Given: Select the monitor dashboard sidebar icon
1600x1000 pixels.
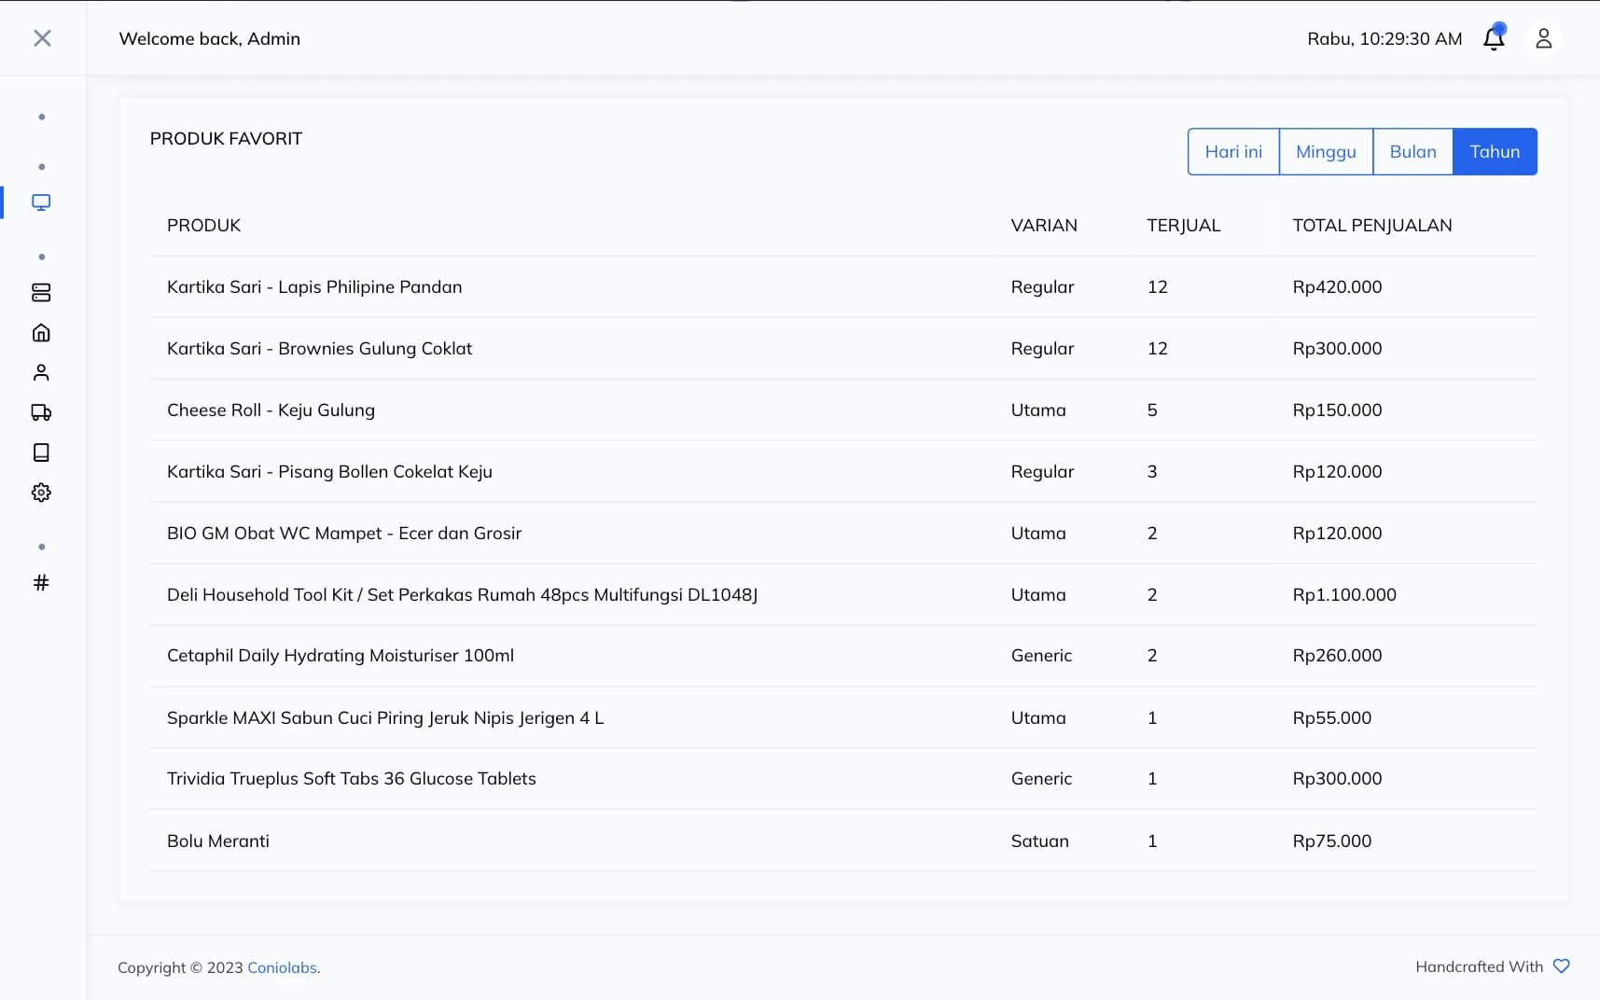Looking at the screenshot, I should click(41, 202).
